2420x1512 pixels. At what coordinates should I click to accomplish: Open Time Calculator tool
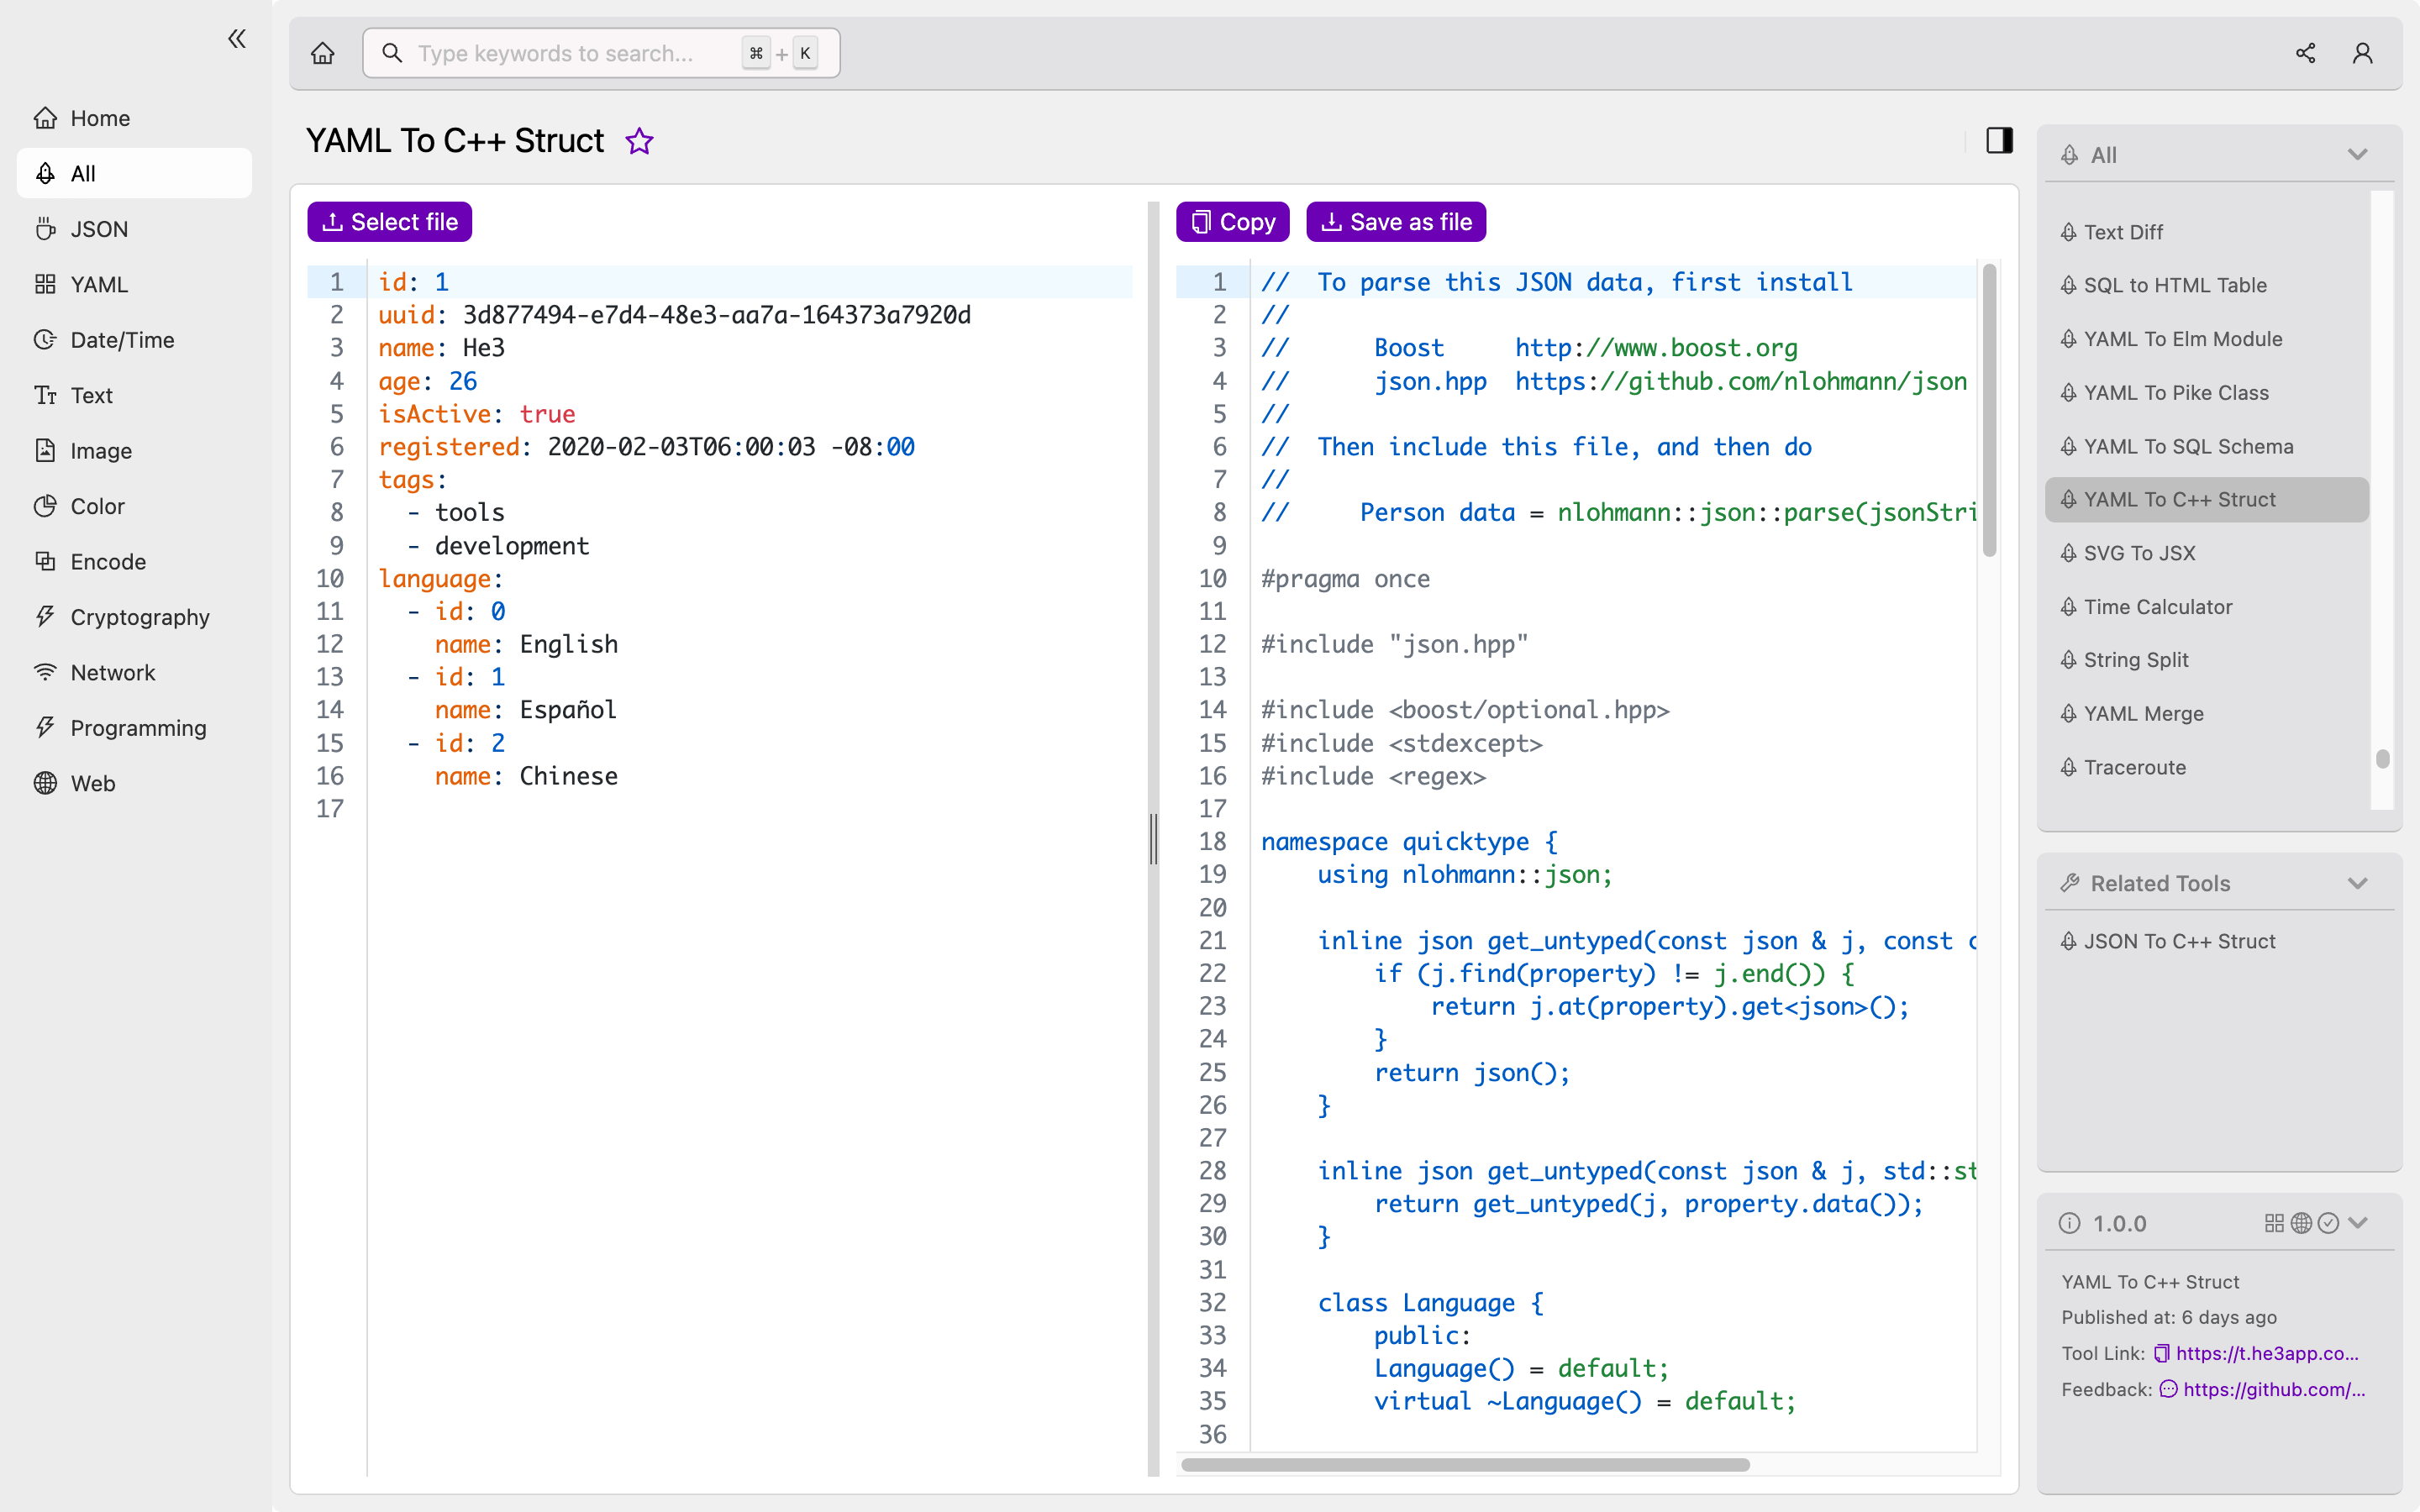[x=2207, y=607]
